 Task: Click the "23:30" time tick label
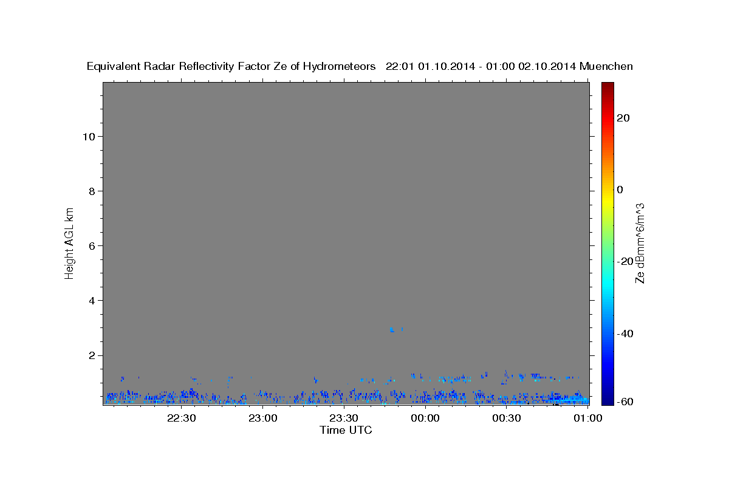tap(344, 418)
